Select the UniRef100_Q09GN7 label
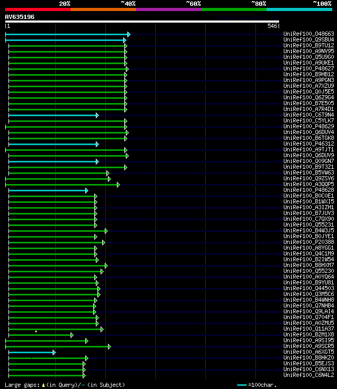 click(309, 161)
